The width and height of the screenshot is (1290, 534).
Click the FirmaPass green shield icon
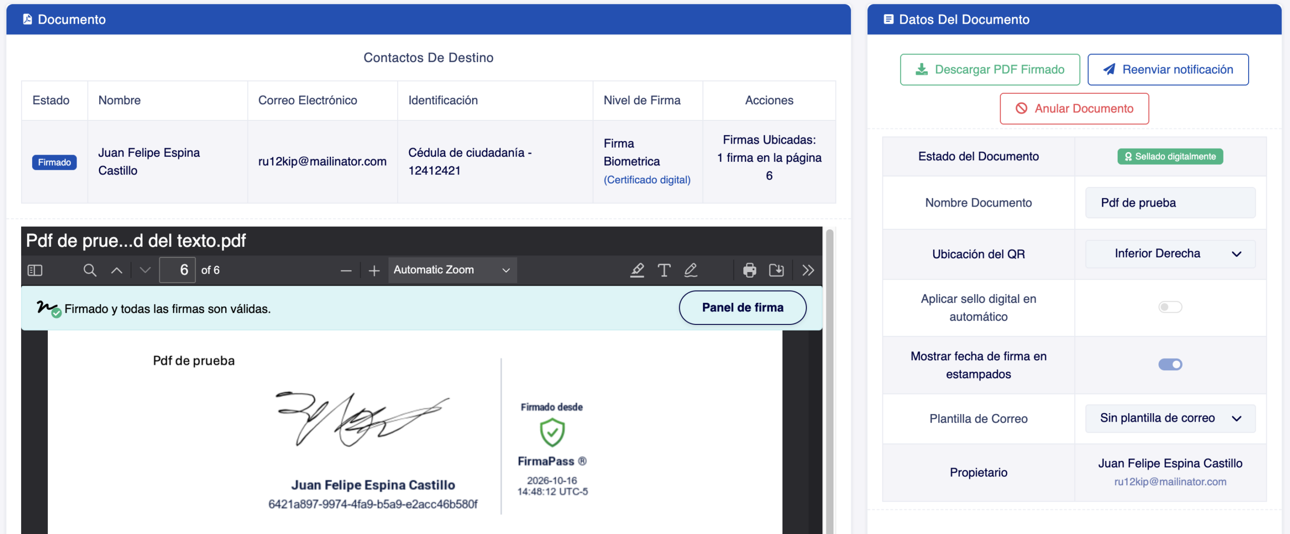[x=552, y=433]
